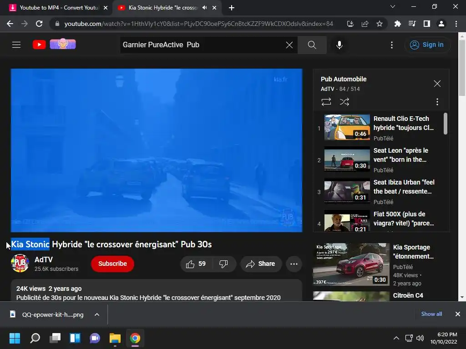Image resolution: width=466 pixels, height=349 pixels.
Task: Close the Pub Automobile playlist panel
Action: point(437,84)
